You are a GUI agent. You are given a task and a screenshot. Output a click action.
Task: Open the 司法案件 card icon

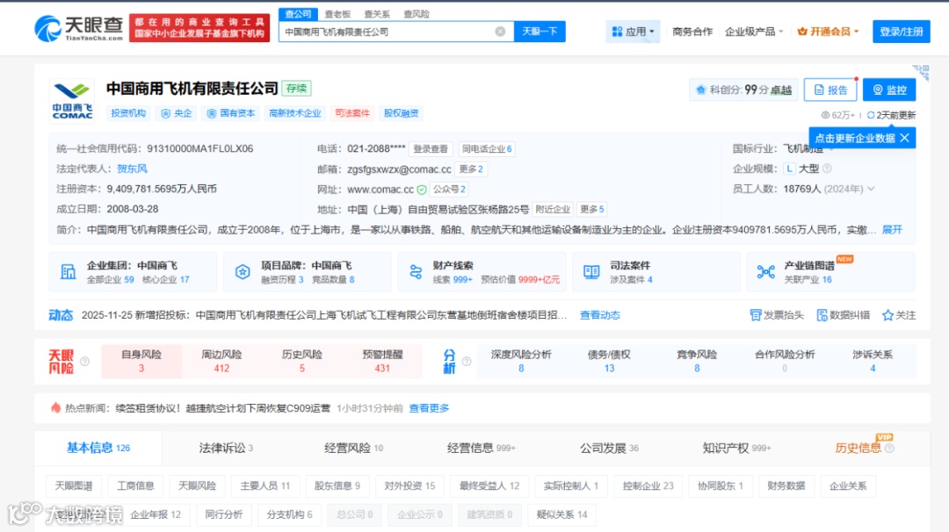pos(591,272)
